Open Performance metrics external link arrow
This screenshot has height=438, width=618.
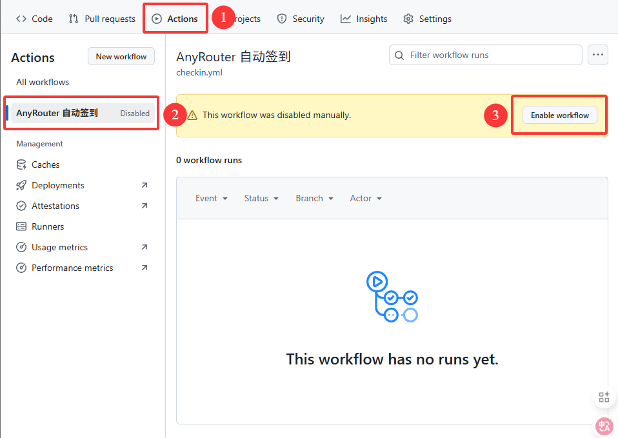click(x=145, y=268)
